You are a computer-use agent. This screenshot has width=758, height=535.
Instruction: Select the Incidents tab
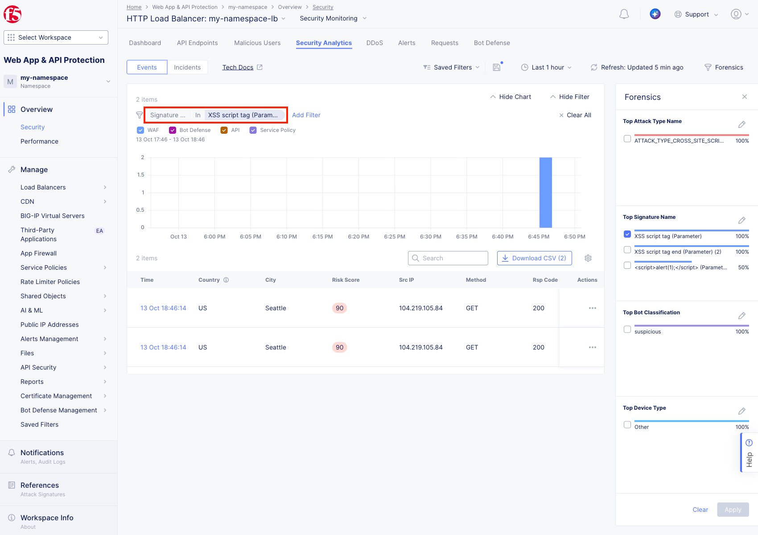187,67
